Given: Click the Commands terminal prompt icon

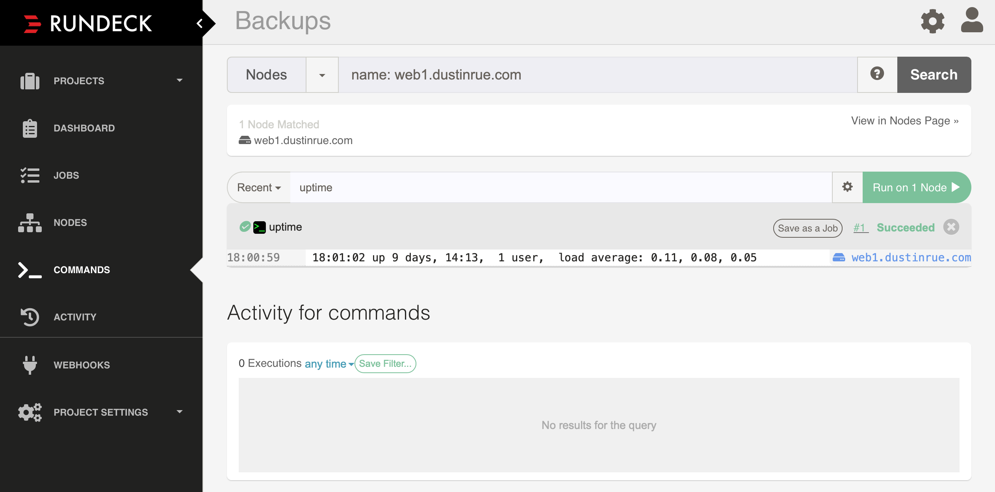Looking at the screenshot, I should click(x=30, y=270).
